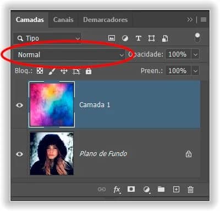The width and height of the screenshot is (220, 211).
Task: Open the Tipo filter type dropdown
Action: (47, 38)
